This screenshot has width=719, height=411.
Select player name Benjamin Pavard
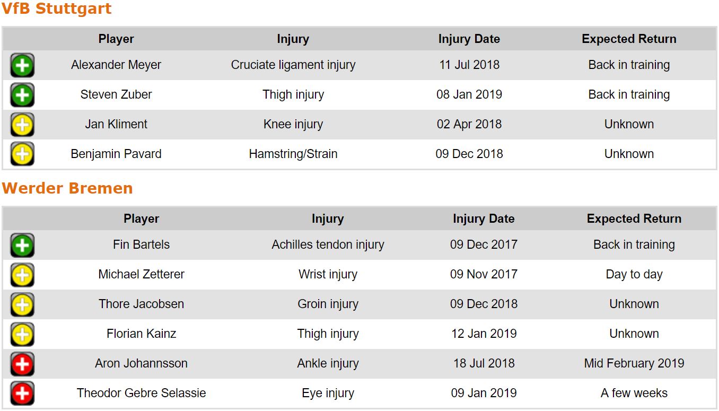116,154
